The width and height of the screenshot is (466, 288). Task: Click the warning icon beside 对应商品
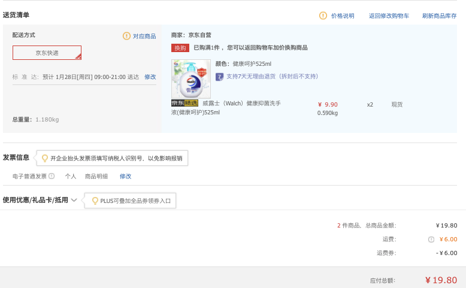pos(126,36)
